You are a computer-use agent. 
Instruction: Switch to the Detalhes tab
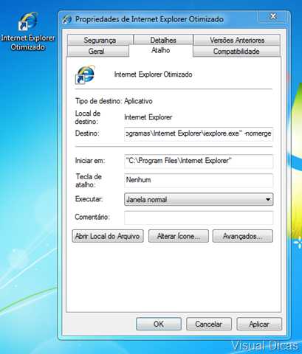click(x=163, y=40)
